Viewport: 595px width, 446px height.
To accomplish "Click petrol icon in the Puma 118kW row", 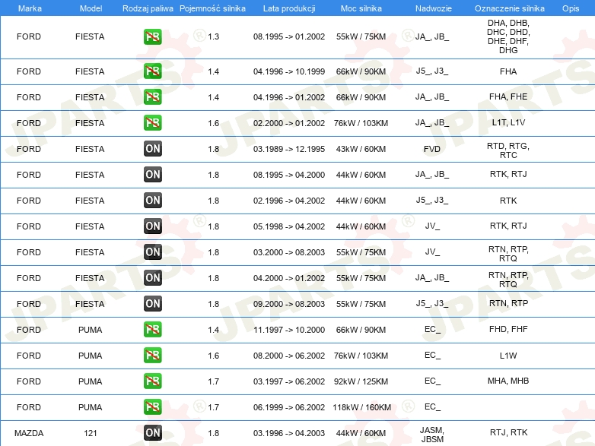I will tap(152, 406).
